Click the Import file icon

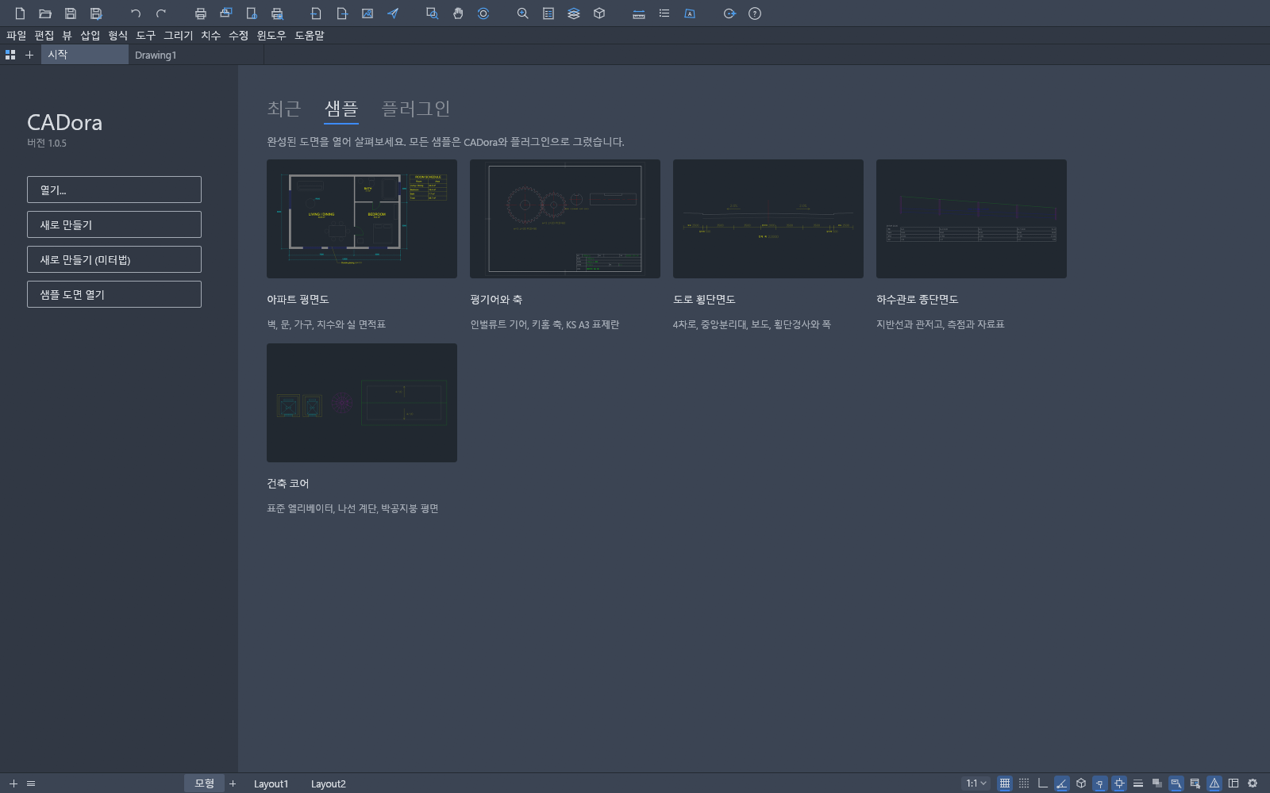click(317, 13)
